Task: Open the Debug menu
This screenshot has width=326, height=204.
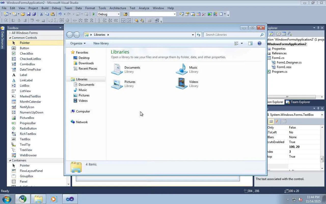Action: click(x=56, y=8)
